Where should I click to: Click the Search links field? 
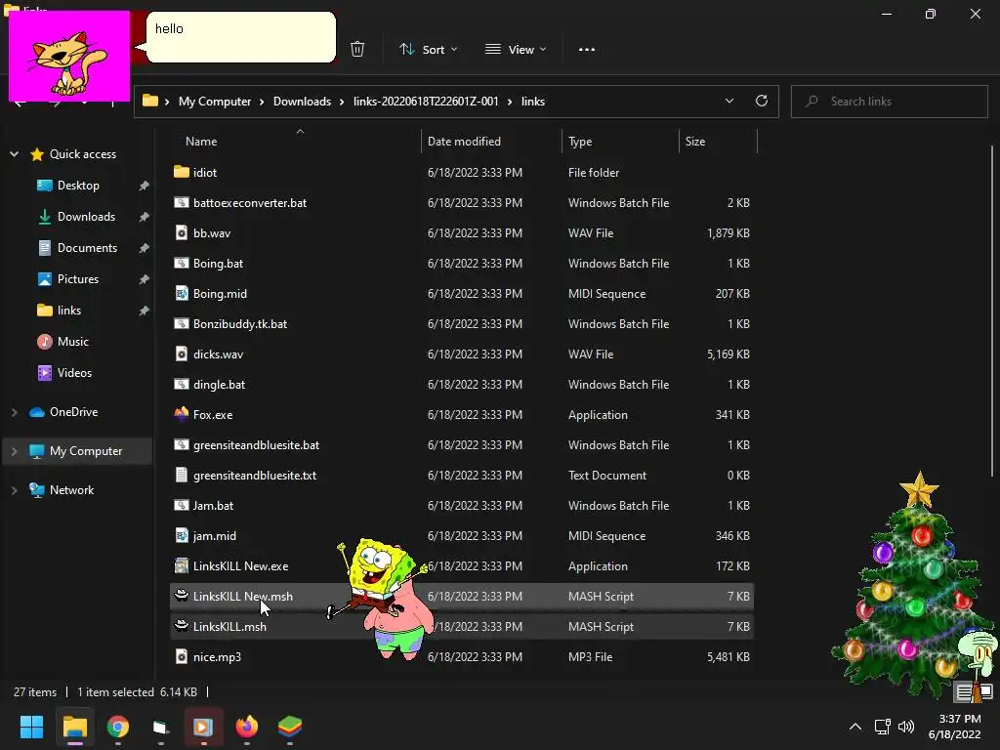(889, 102)
